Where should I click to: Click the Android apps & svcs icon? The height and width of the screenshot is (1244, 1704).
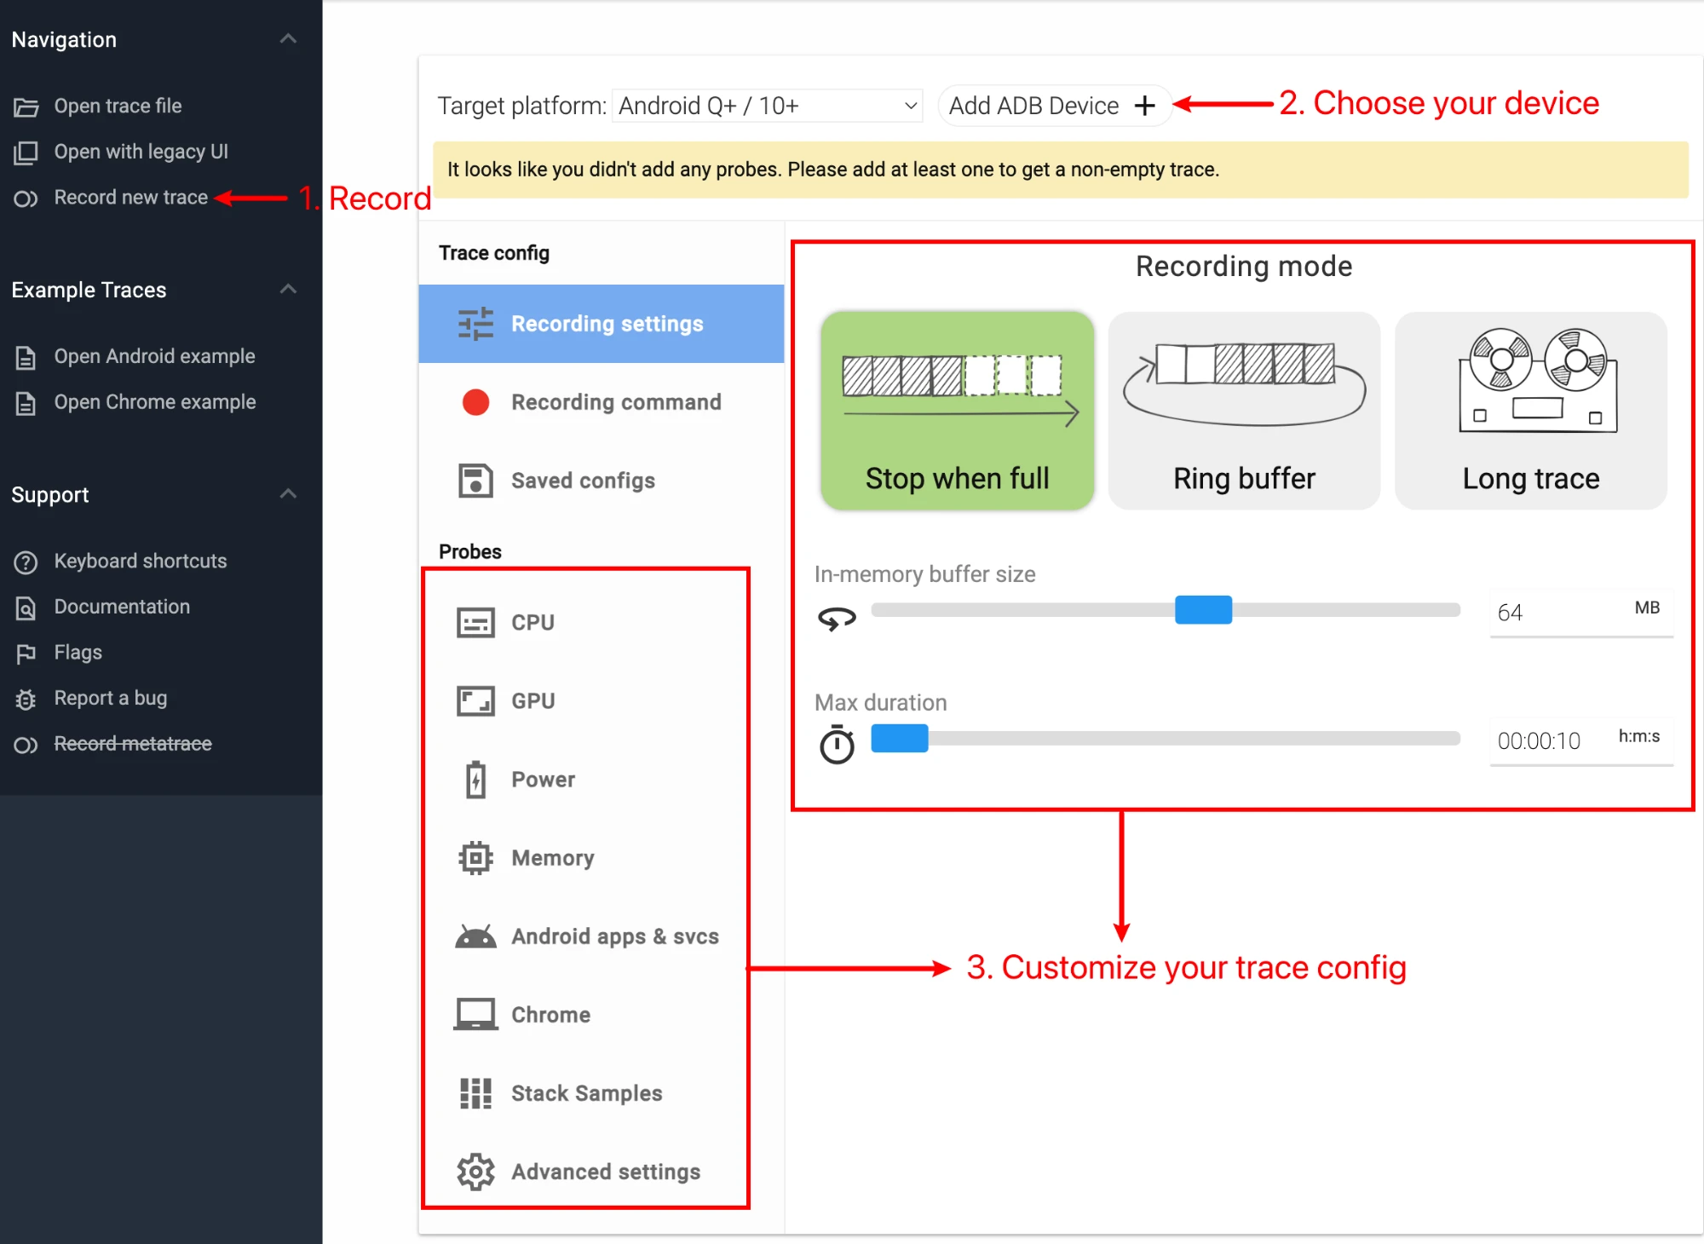(x=475, y=937)
